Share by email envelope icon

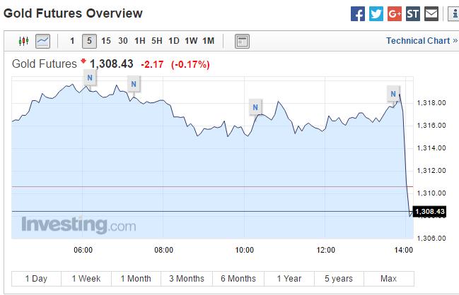pos(431,13)
